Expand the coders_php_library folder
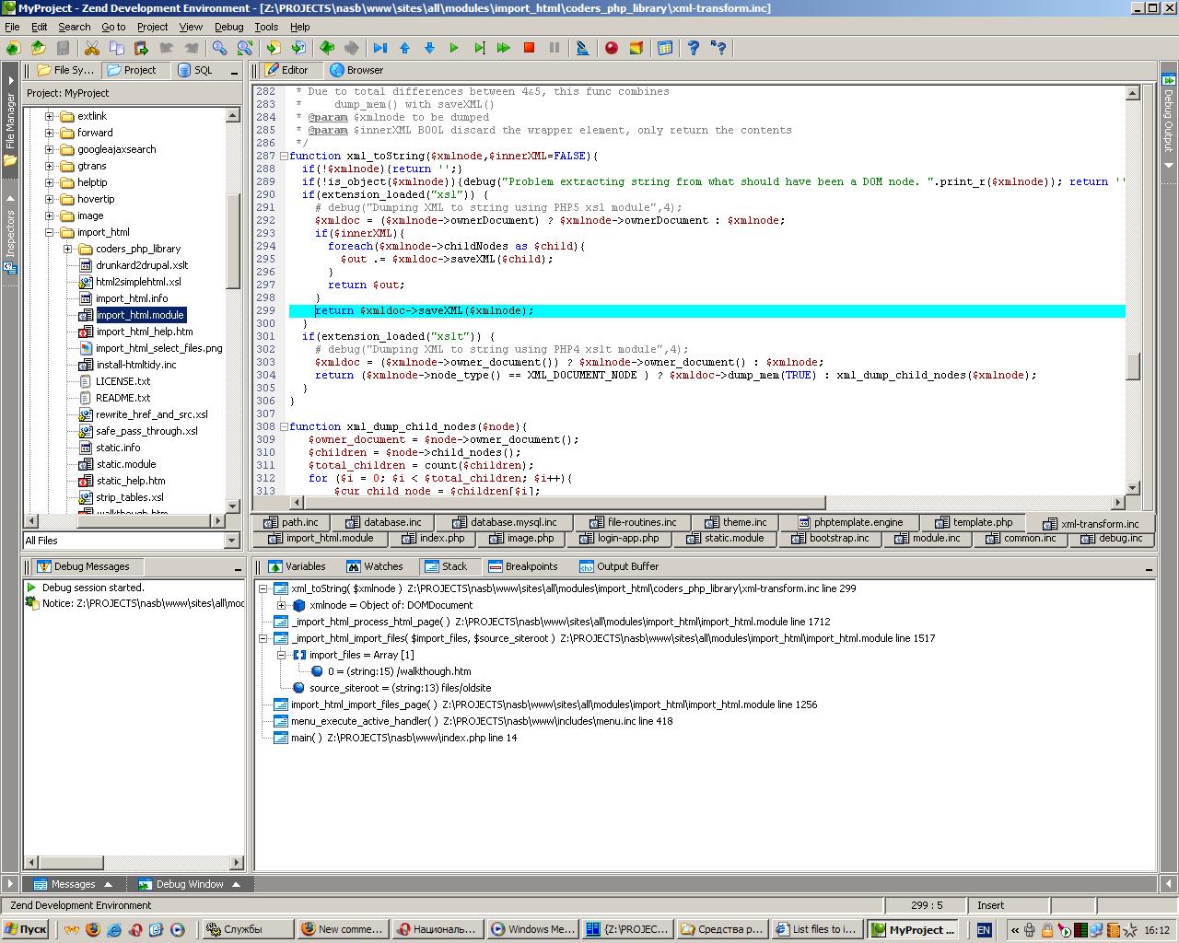 [68, 249]
